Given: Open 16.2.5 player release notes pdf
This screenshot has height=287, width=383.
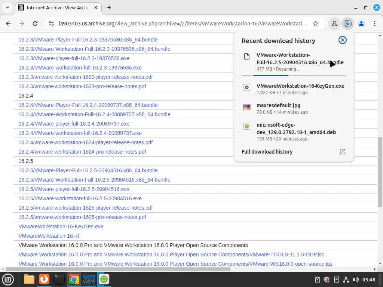Looking at the screenshot, I should pyautogui.click(x=86, y=208).
